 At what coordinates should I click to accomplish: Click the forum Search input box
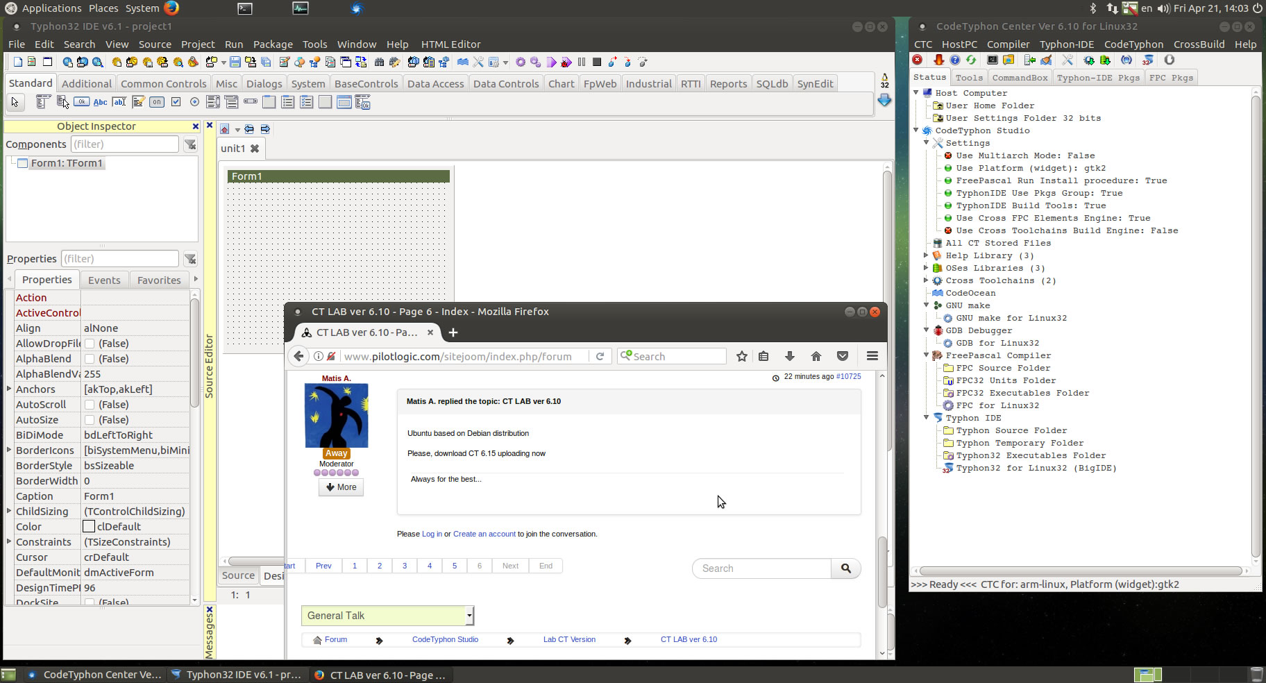761,568
